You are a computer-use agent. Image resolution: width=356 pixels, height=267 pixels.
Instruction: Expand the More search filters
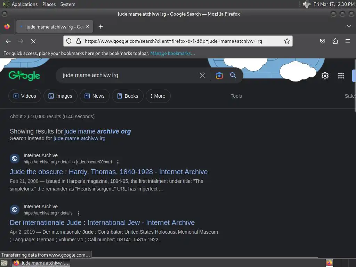point(158,96)
